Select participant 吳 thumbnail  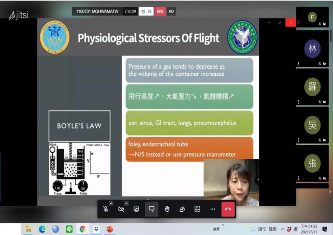tap(312, 125)
